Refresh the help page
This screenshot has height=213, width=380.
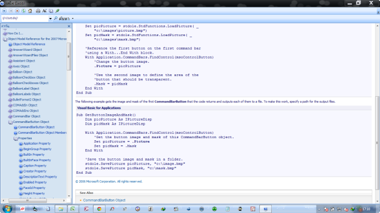click(x=24, y=11)
